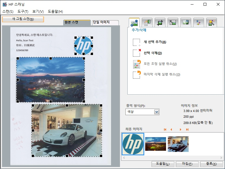Click 마지막 삭제 실행 취소(O) label
The width and height of the screenshot is (225, 169).
[x=162, y=74]
